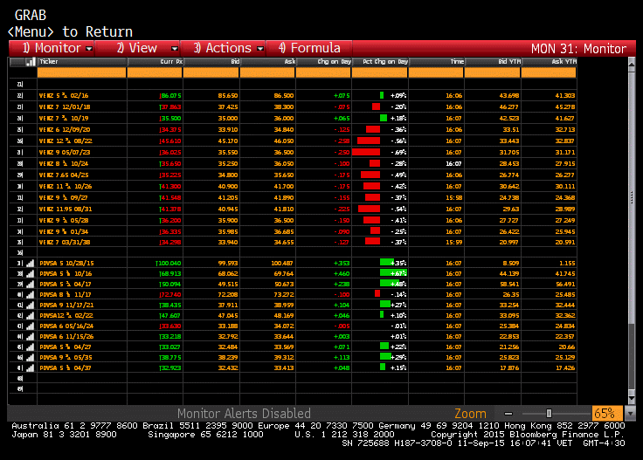Viewport: 643px width, 460px height.
Task: Sort by Pct Chg on Day header
Action: click(x=380, y=62)
